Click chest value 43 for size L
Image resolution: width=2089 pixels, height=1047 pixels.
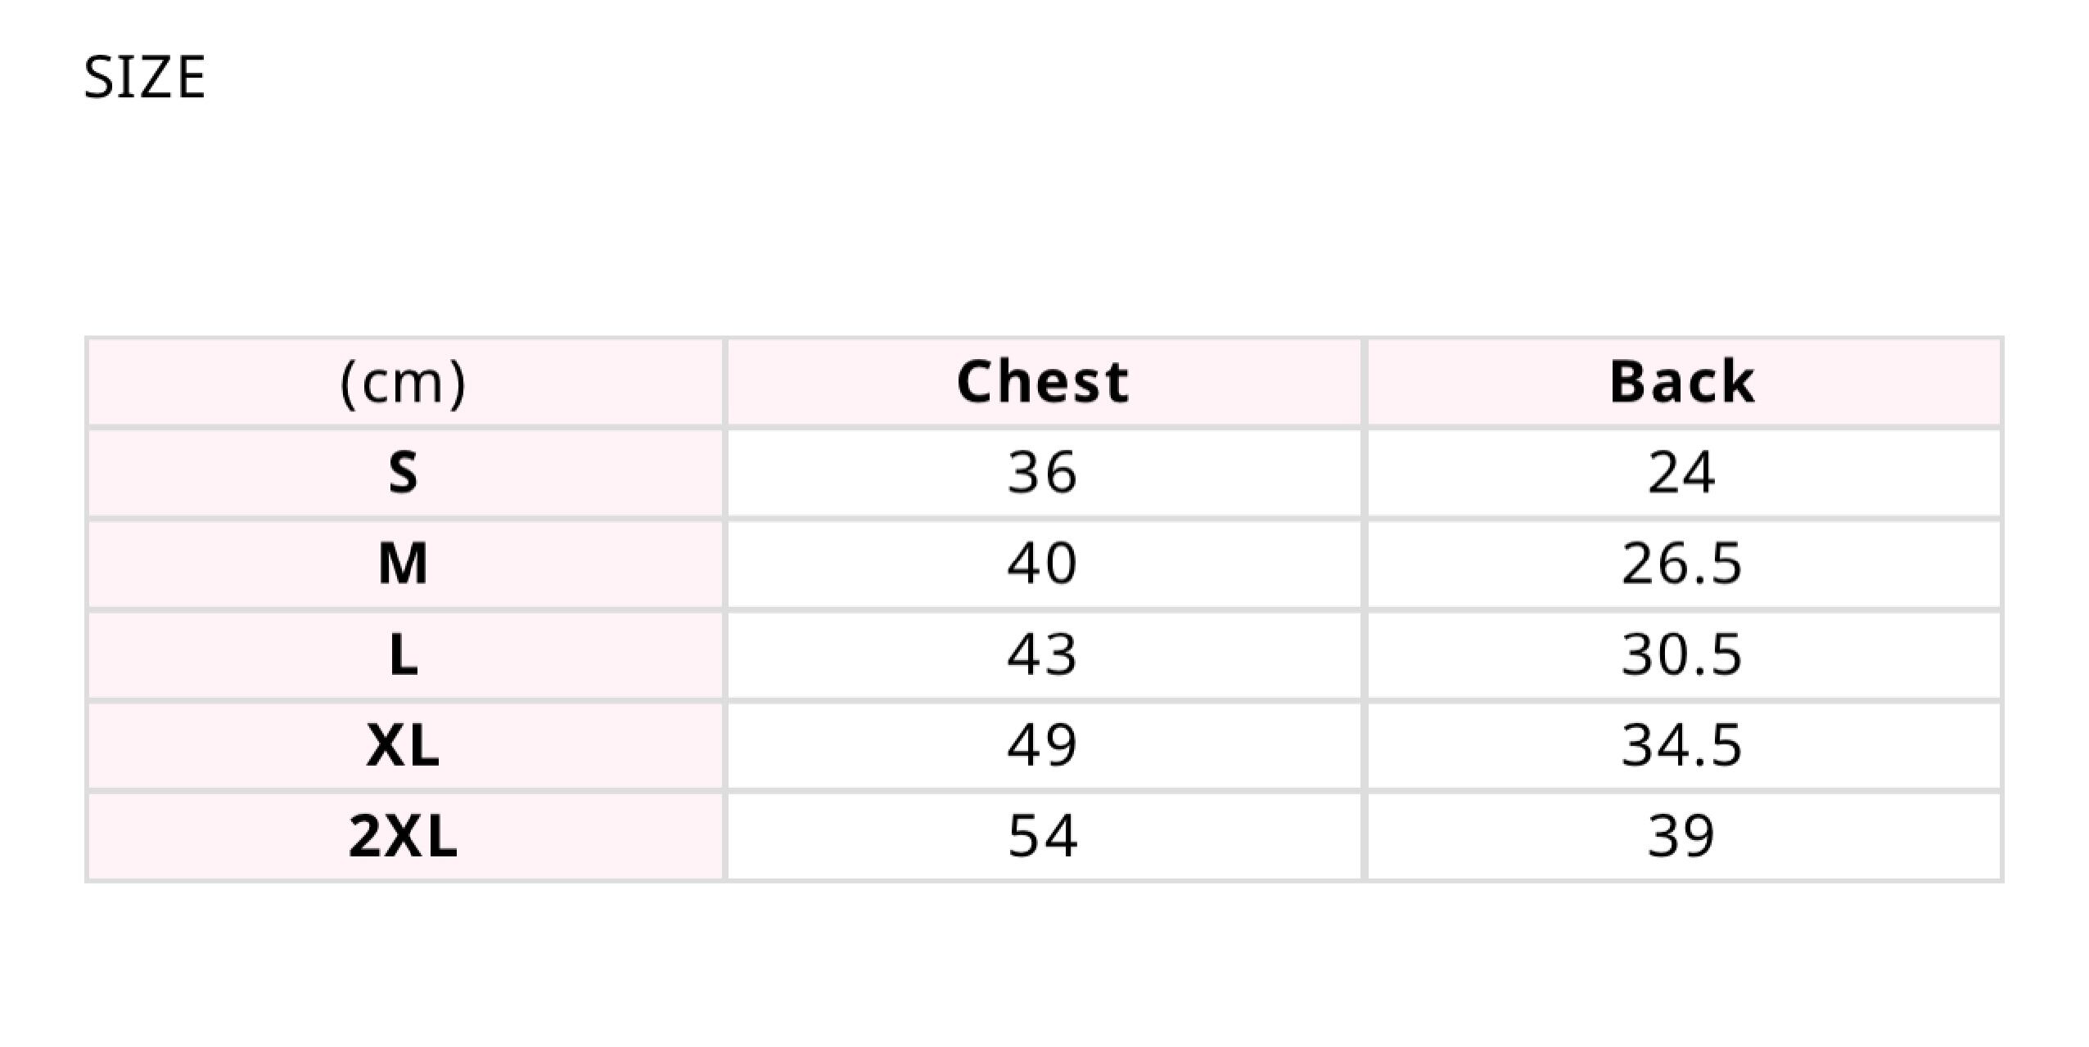1042,655
